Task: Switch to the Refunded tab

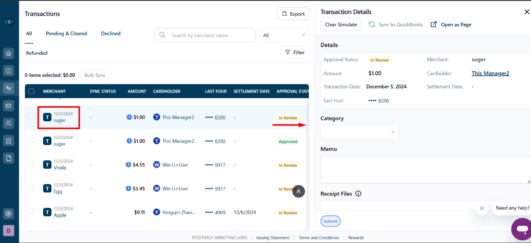Action: pos(37,53)
